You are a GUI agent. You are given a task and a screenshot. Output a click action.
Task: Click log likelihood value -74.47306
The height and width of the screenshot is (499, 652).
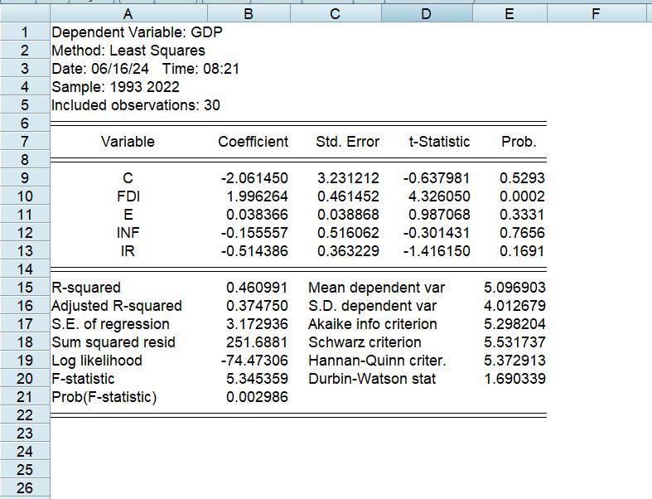point(254,361)
